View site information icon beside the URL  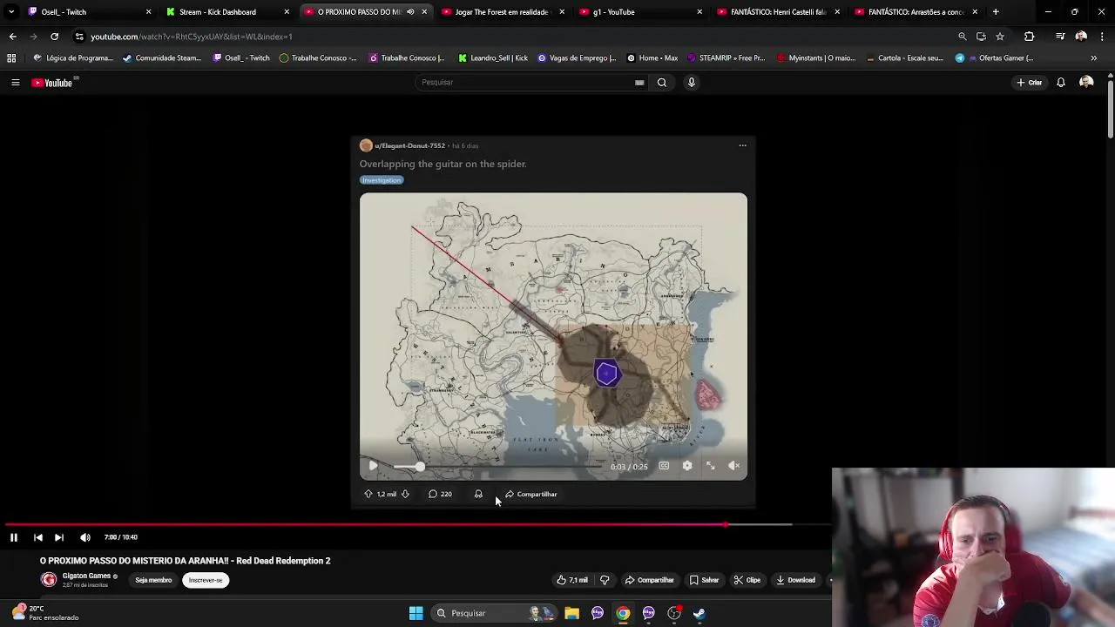79,37
